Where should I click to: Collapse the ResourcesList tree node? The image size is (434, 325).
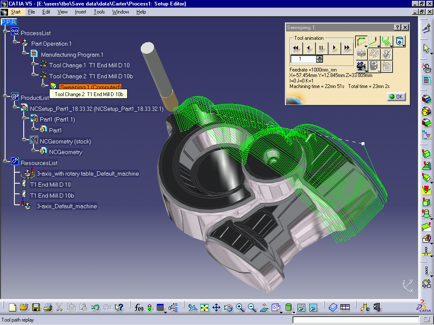[5, 161]
